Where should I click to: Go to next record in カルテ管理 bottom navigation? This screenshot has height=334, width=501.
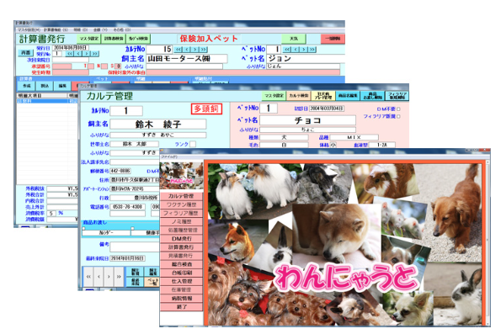[109, 276]
